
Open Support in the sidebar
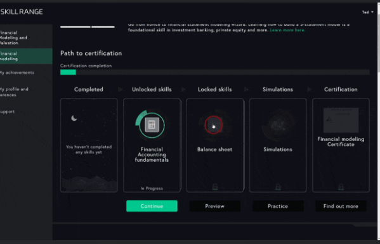7,112
